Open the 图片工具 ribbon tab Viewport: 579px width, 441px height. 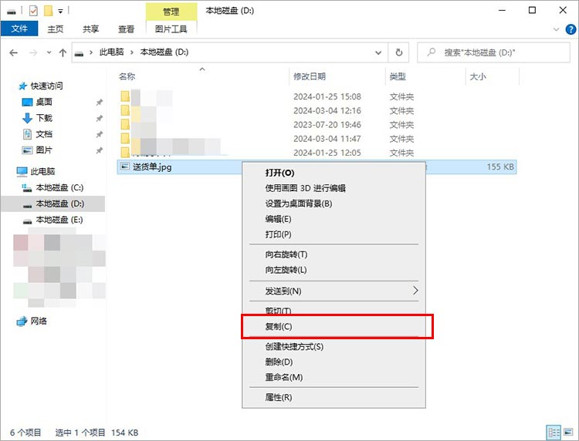pyautogui.click(x=171, y=29)
